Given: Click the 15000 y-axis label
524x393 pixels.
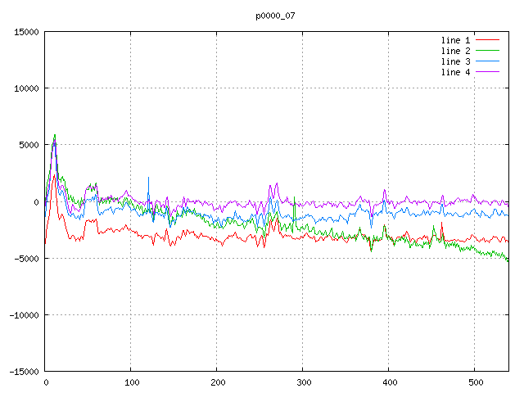Looking at the screenshot, I should (25, 32).
